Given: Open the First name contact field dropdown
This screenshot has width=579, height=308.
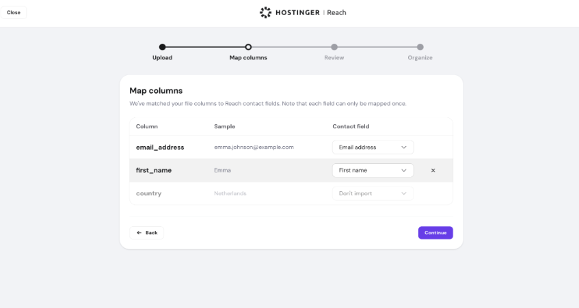Looking at the screenshot, I should pos(373,171).
